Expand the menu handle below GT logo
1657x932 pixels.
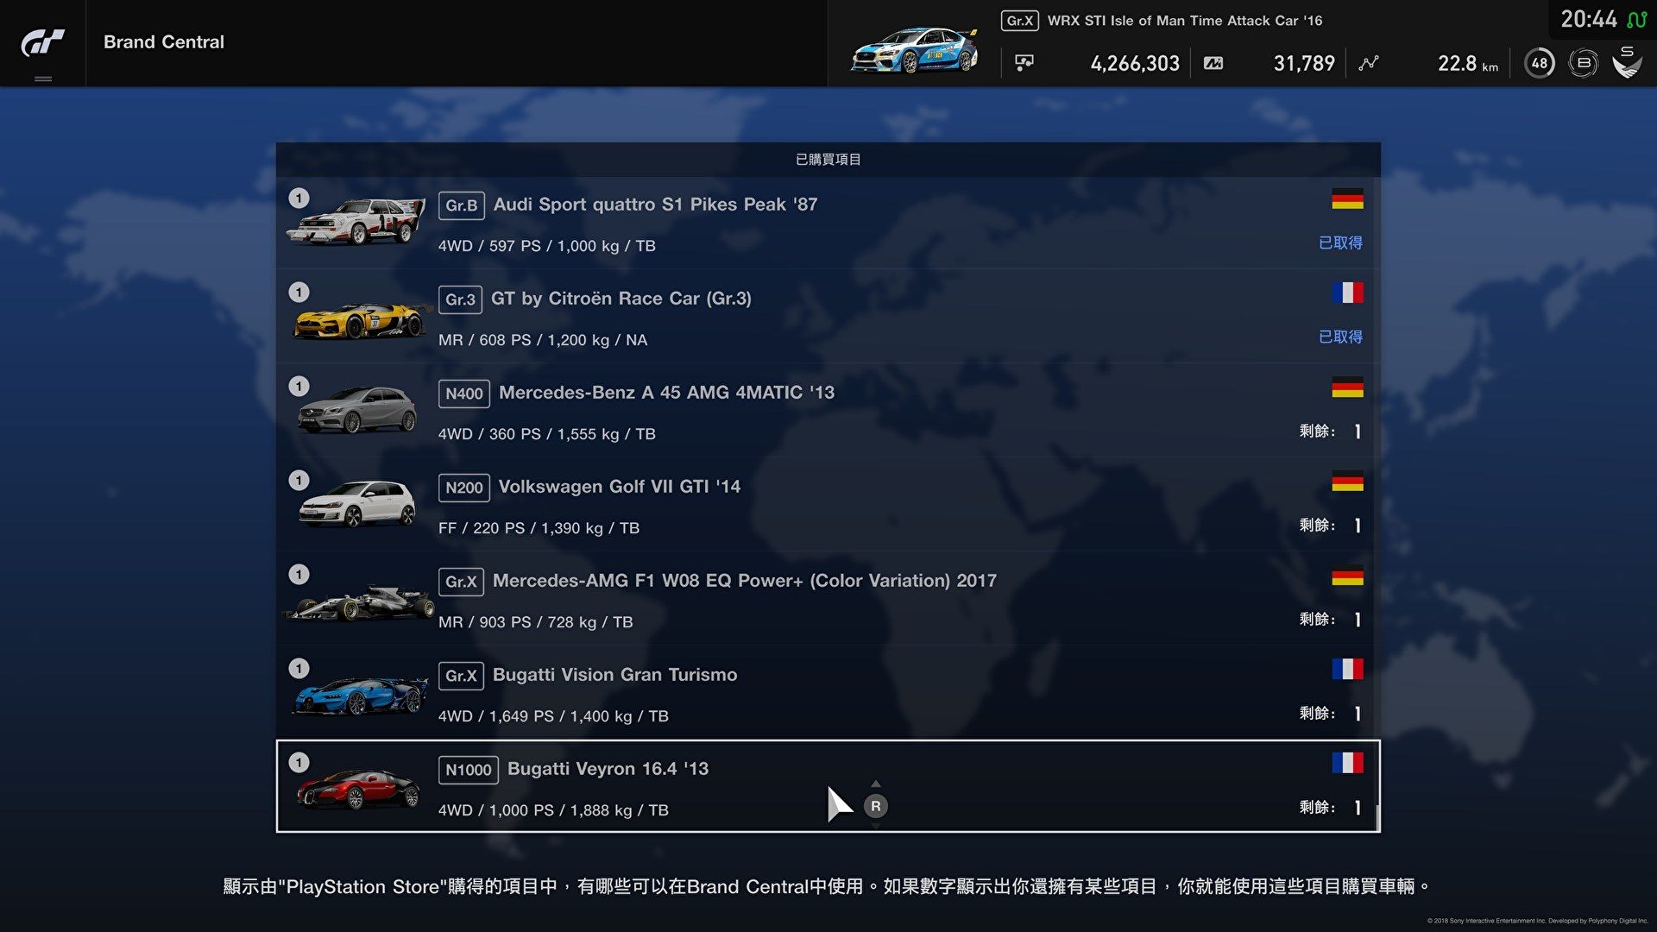[43, 79]
